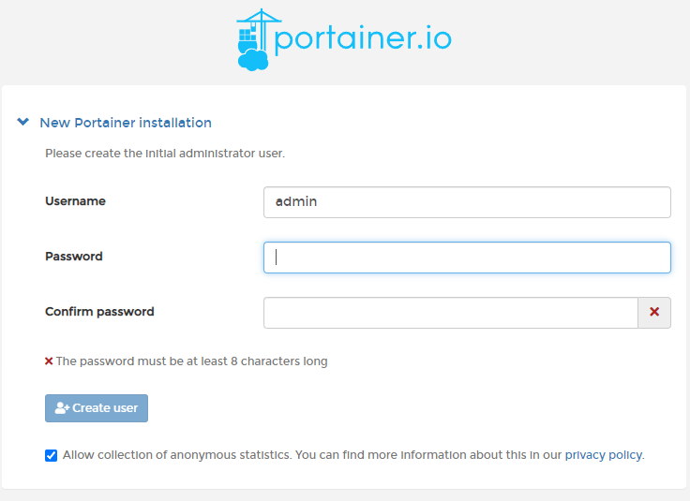Click the Confirm password label
The image size is (690, 501).
click(x=99, y=312)
